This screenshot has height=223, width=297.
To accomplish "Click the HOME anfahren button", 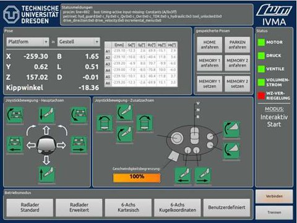I will [x=210, y=44].
